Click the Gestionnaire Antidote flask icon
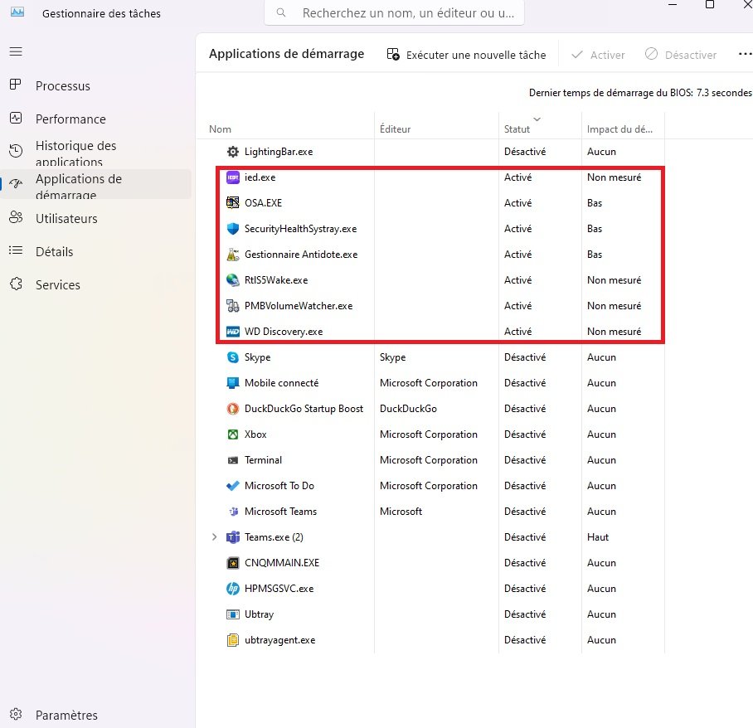The width and height of the screenshot is (753, 728). coord(233,255)
